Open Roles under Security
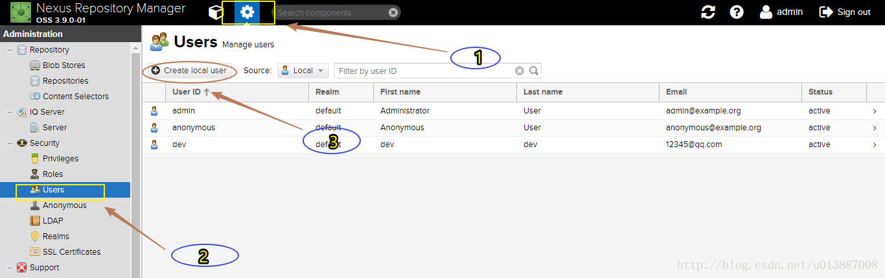885x278 pixels. (x=53, y=174)
